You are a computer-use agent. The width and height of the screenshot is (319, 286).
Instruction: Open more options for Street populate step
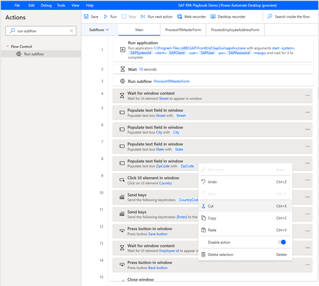click(307, 112)
